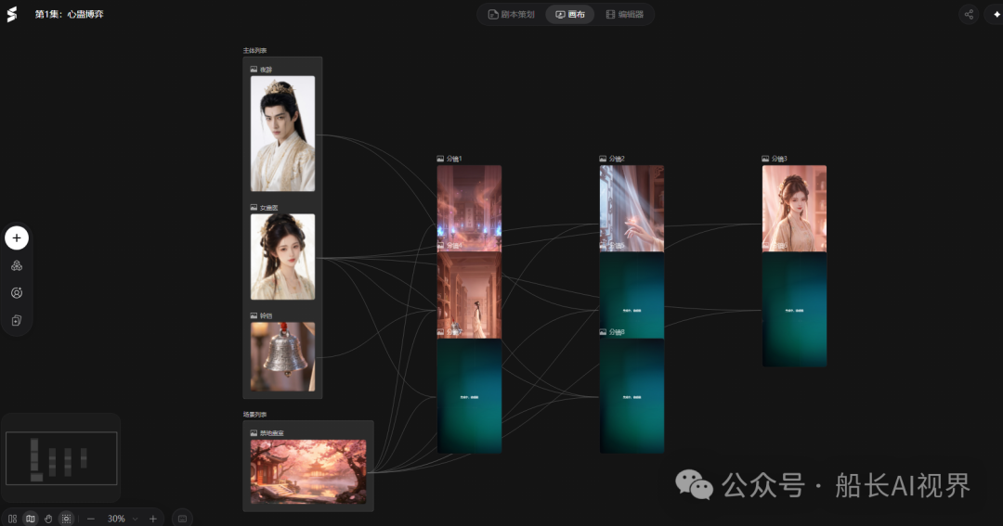The image size is (1003, 526).
Task: Toggle the minimap icon in bottom toolbar
Action: [x=30, y=519]
